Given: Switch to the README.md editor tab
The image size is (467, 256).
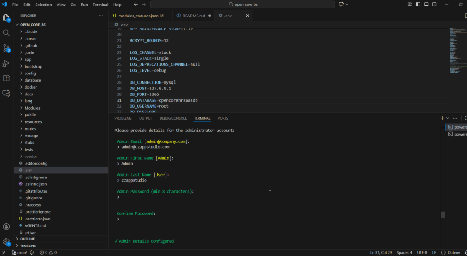Looking at the screenshot, I should (x=193, y=16).
